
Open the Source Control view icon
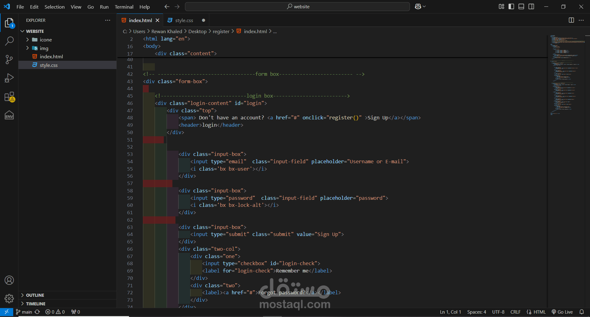[x=9, y=60]
